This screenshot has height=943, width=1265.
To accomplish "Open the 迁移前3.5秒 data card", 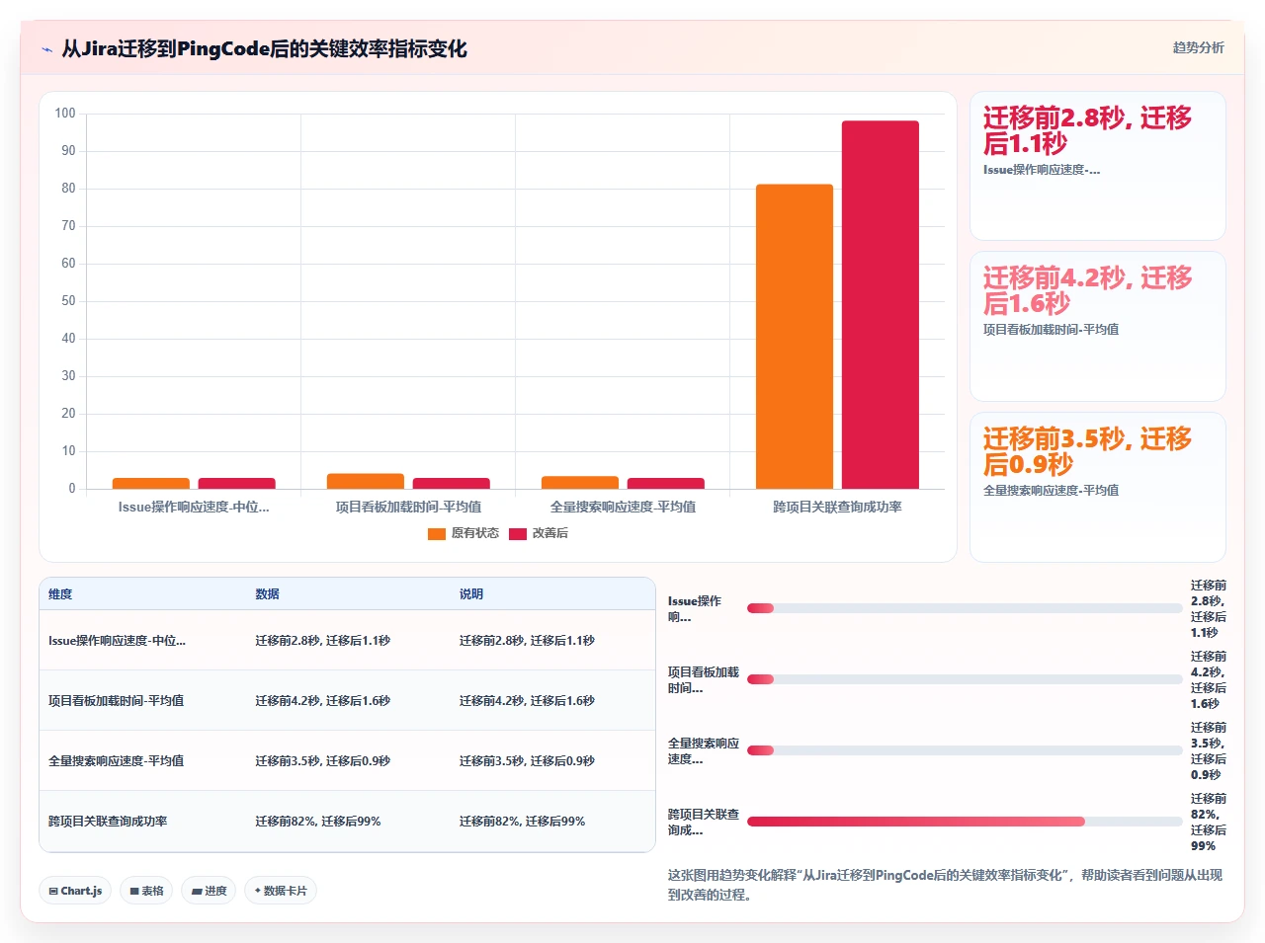I will pyautogui.click(x=1098, y=488).
